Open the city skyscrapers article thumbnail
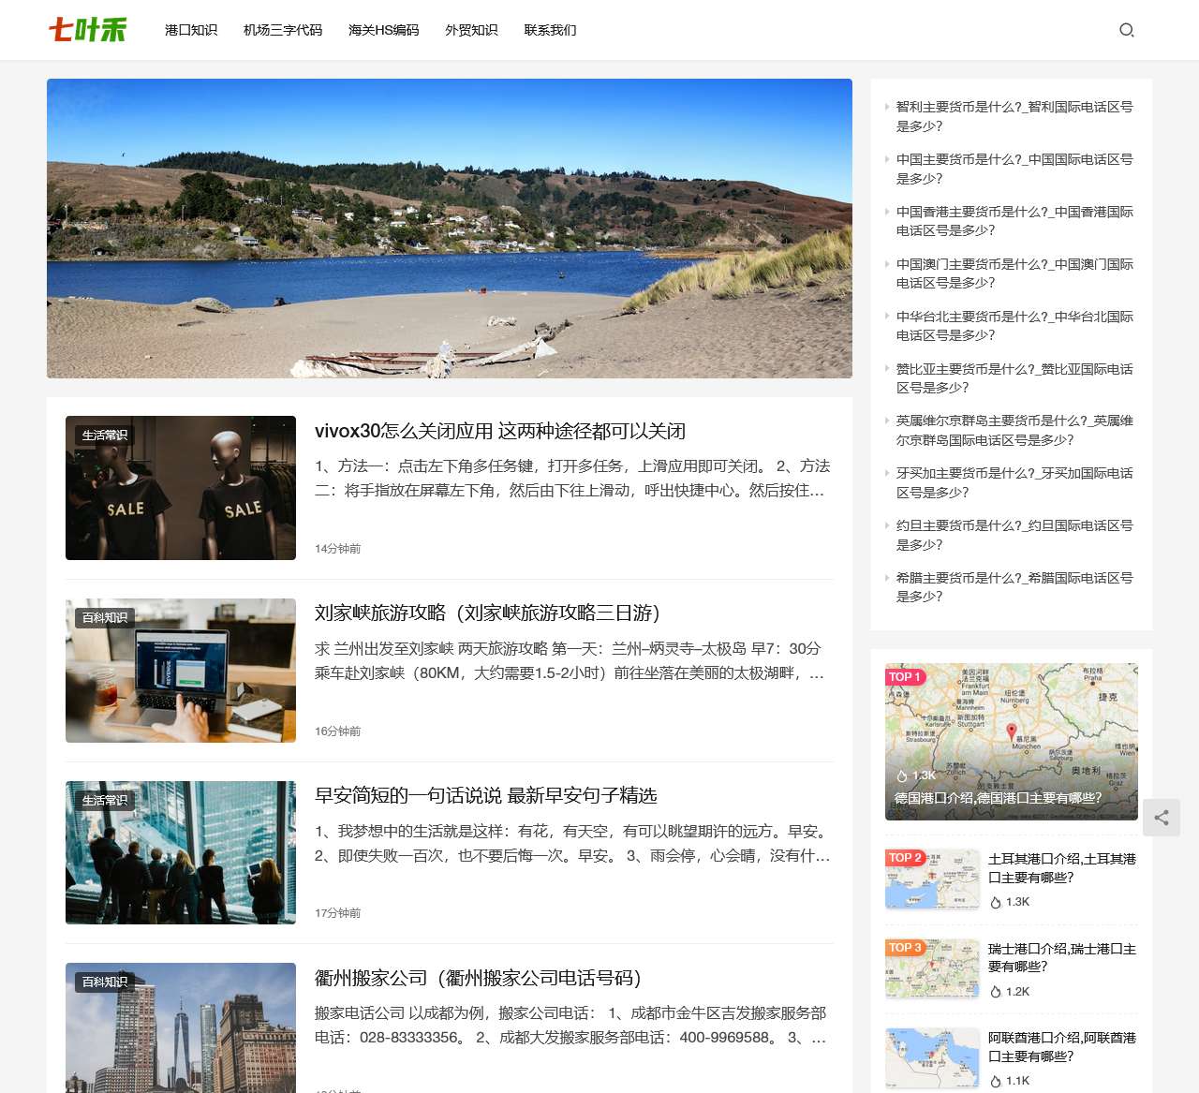The image size is (1199, 1093). tap(181, 1028)
